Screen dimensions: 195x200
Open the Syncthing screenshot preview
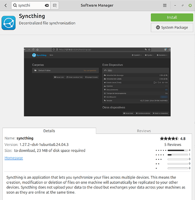click(97, 82)
